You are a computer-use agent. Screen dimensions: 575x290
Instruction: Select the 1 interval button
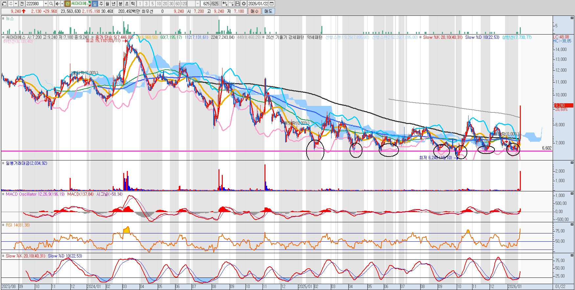point(140,4)
